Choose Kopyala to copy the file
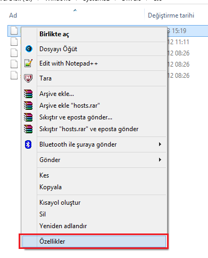 94,187
